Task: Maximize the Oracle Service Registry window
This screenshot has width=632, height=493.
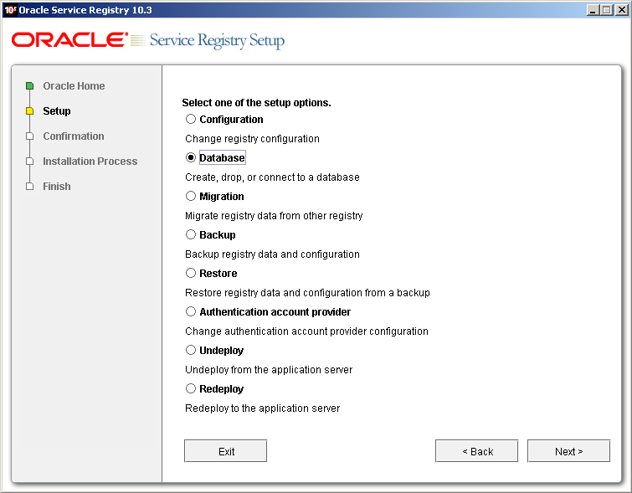Action: (607, 10)
